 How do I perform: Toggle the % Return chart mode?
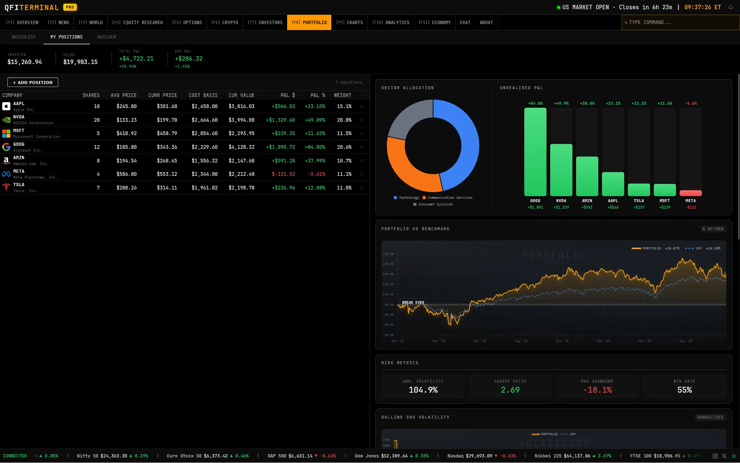713,229
